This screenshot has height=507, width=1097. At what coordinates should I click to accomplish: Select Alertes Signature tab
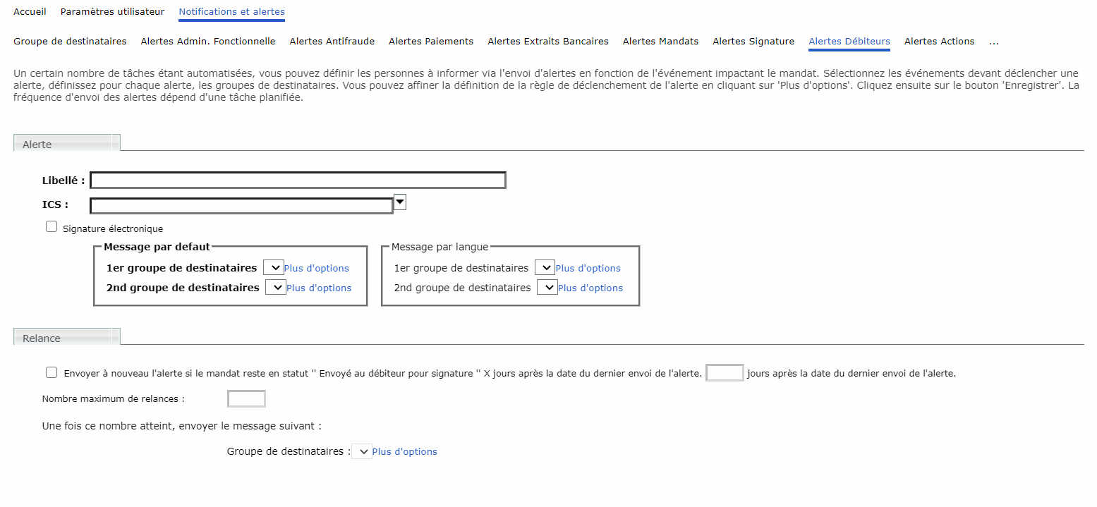(753, 42)
